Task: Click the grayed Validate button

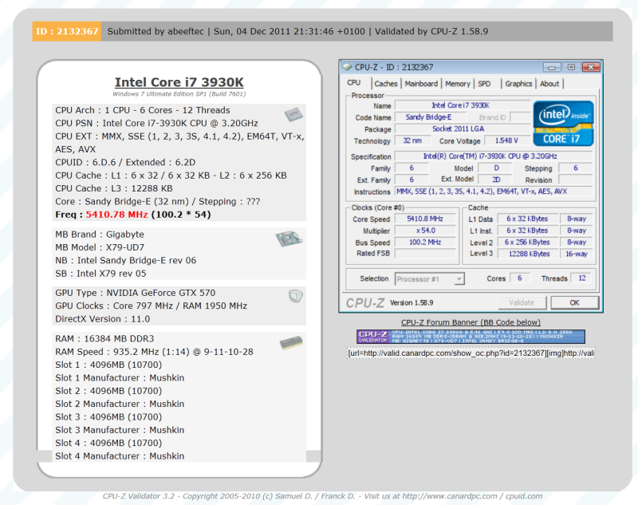Action: tap(521, 302)
